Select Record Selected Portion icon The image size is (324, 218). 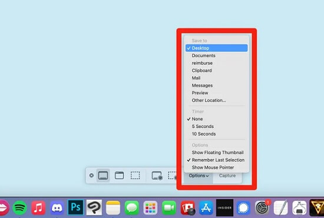click(172, 176)
